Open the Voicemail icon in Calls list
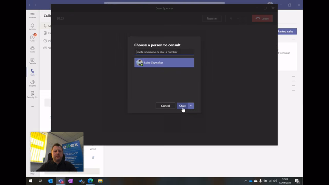Viewport: 329px width, 185px height. click(x=45, y=48)
